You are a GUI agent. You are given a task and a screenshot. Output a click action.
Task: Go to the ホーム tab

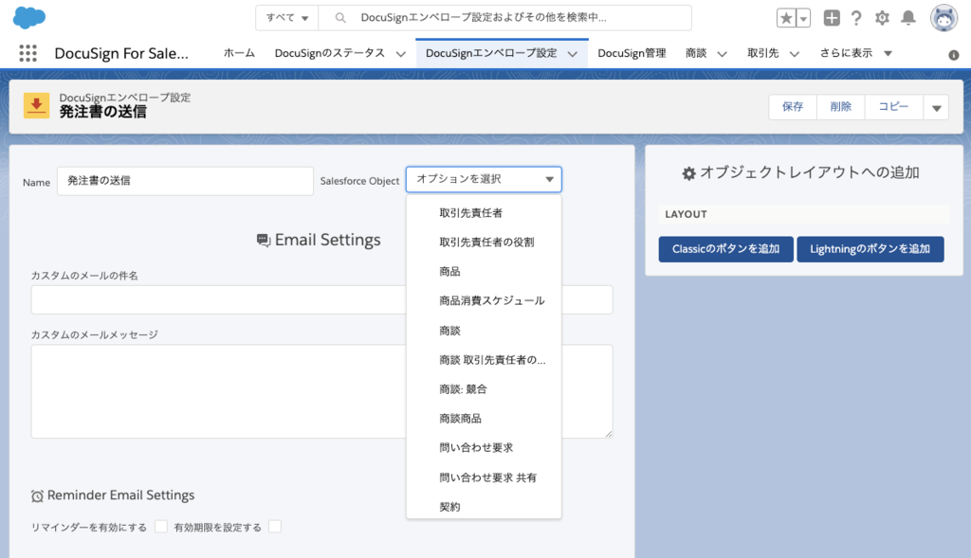(239, 53)
